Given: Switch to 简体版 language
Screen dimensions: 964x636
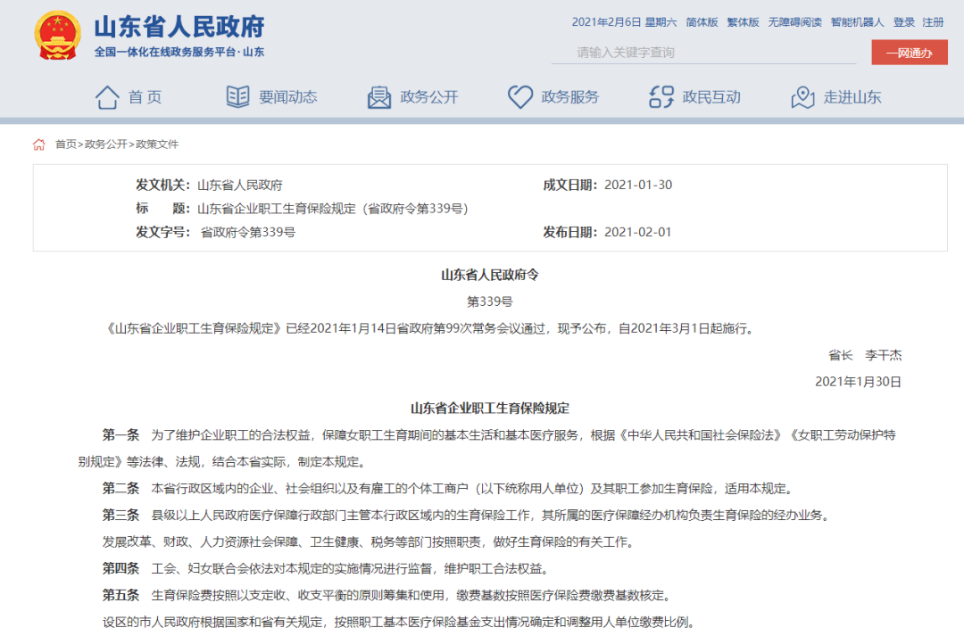Looking at the screenshot, I should (702, 22).
